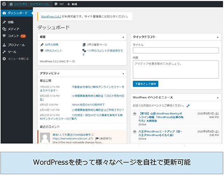Open Tools wrench icon in sidebar

pos(4,52)
